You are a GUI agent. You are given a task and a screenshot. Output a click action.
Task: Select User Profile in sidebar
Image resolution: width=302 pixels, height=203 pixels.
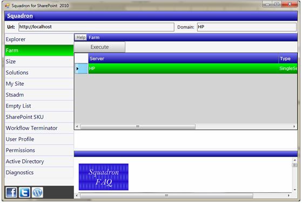click(39, 139)
